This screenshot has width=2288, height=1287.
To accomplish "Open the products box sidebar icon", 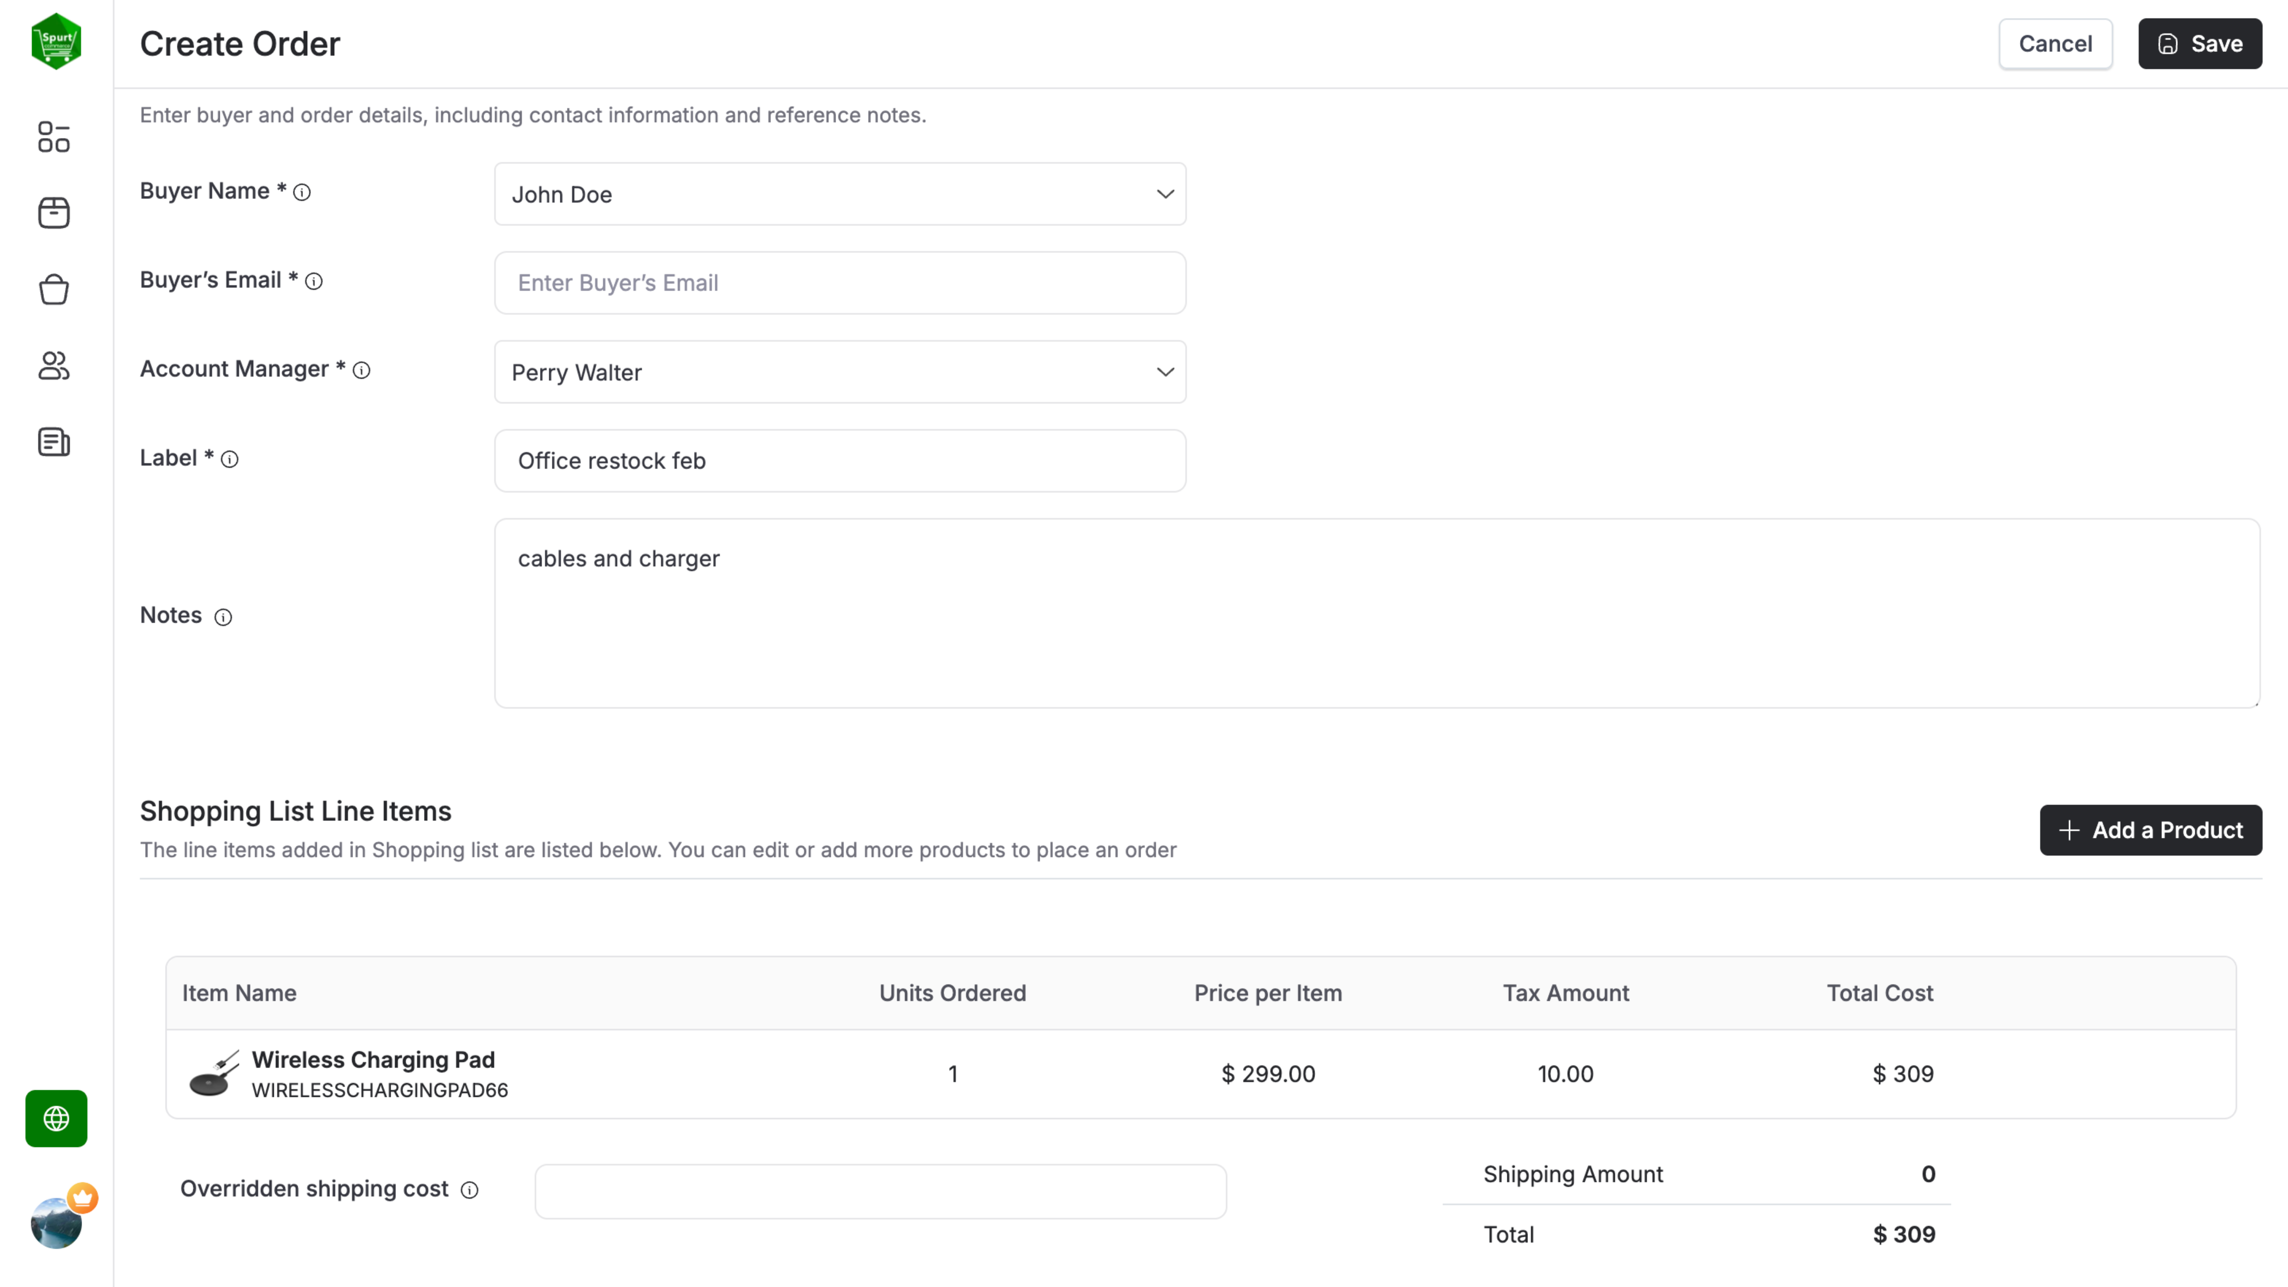I will coord(54,213).
